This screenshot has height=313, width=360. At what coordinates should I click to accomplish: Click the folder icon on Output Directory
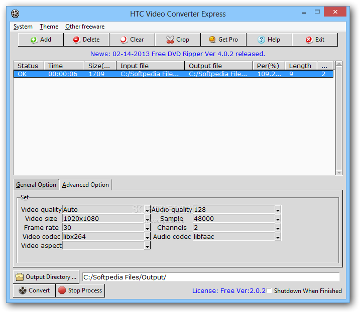click(20, 277)
